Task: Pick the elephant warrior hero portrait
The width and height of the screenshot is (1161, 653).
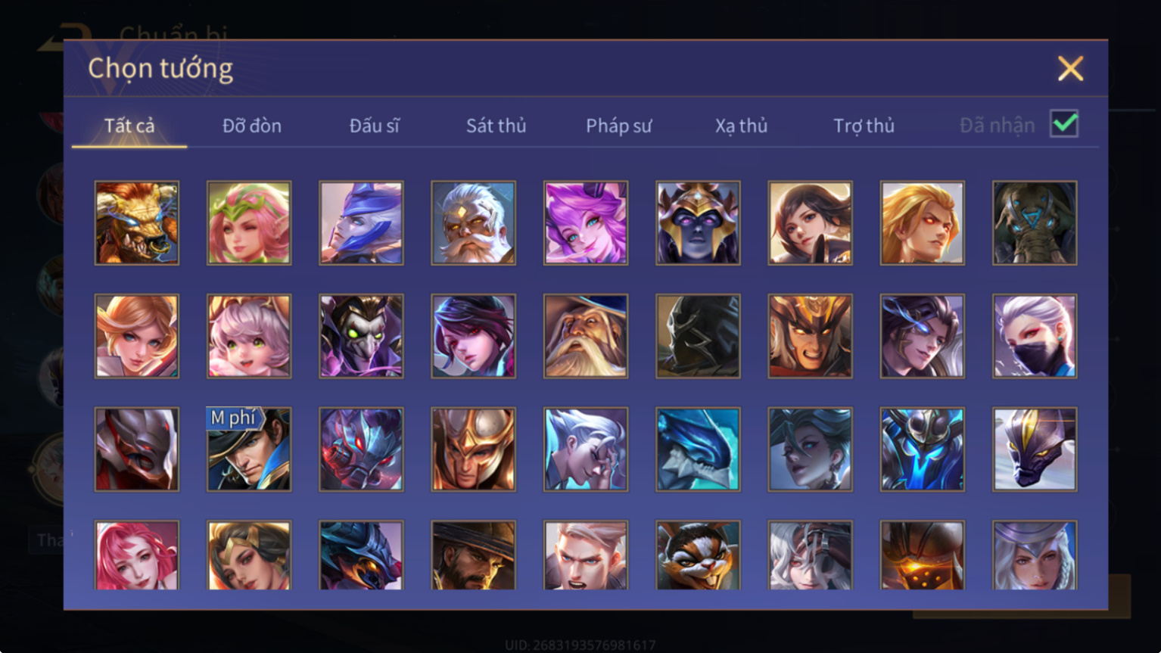Action: (1035, 222)
